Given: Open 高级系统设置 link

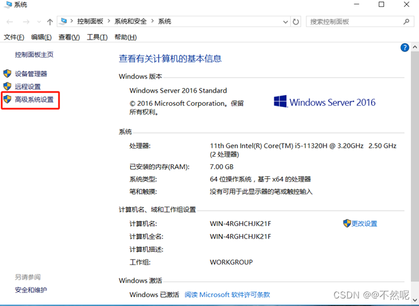Looking at the screenshot, I should click(34, 99).
